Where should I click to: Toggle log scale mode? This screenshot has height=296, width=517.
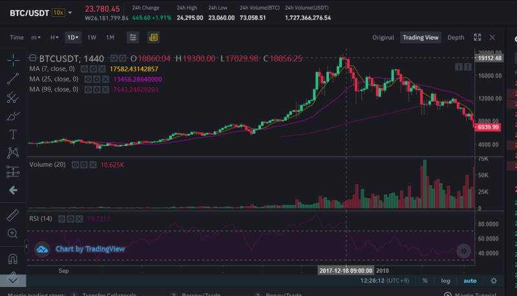click(x=445, y=281)
